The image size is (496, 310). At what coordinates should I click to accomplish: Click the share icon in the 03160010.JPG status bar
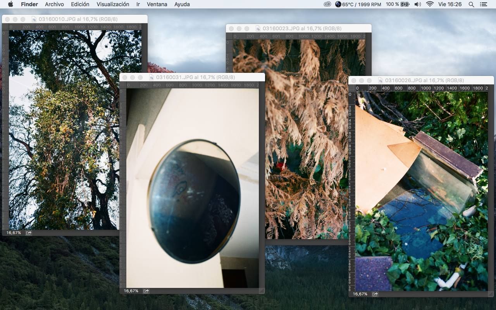[x=29, y=233]
